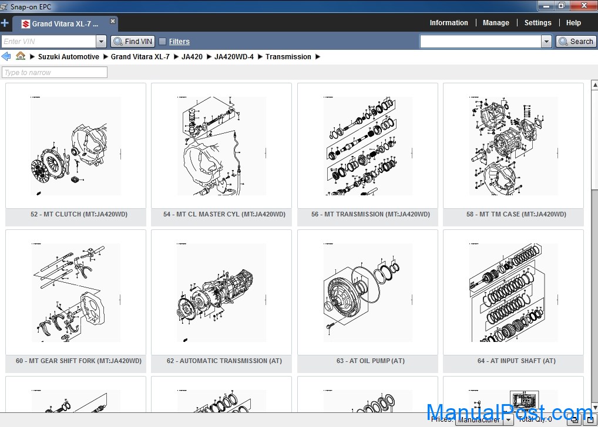Expand arrow before JA420 breadcrumb
Screen dimensions: 598x427
tap(176, 57)
